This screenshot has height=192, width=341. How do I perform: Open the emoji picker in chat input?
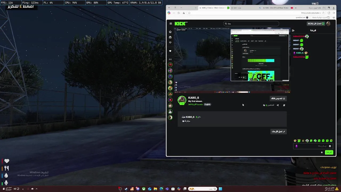click(x=330, y=146)
